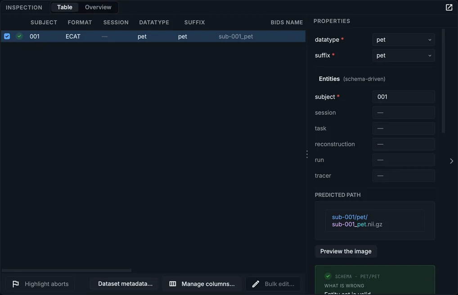Select the ECAT format cell
Screen dimensions: 458x295
tap(73, 36)
